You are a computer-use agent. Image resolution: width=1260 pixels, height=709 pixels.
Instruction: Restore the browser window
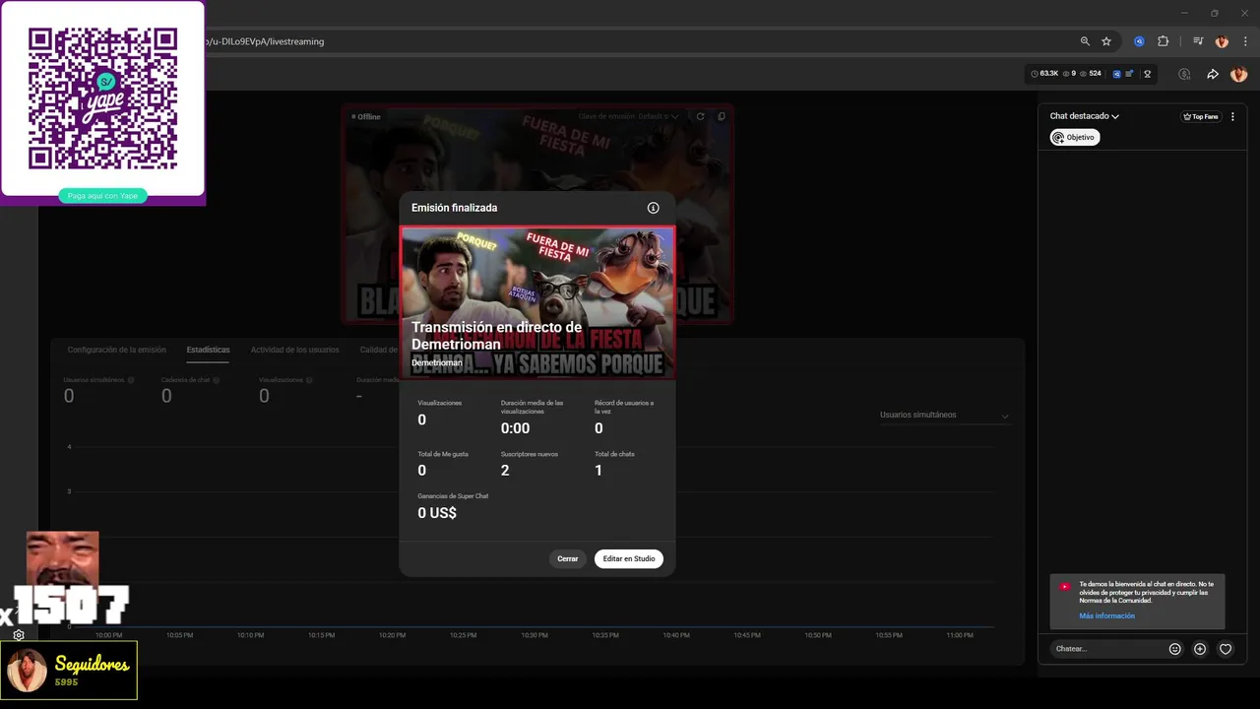coord(1214,13)
